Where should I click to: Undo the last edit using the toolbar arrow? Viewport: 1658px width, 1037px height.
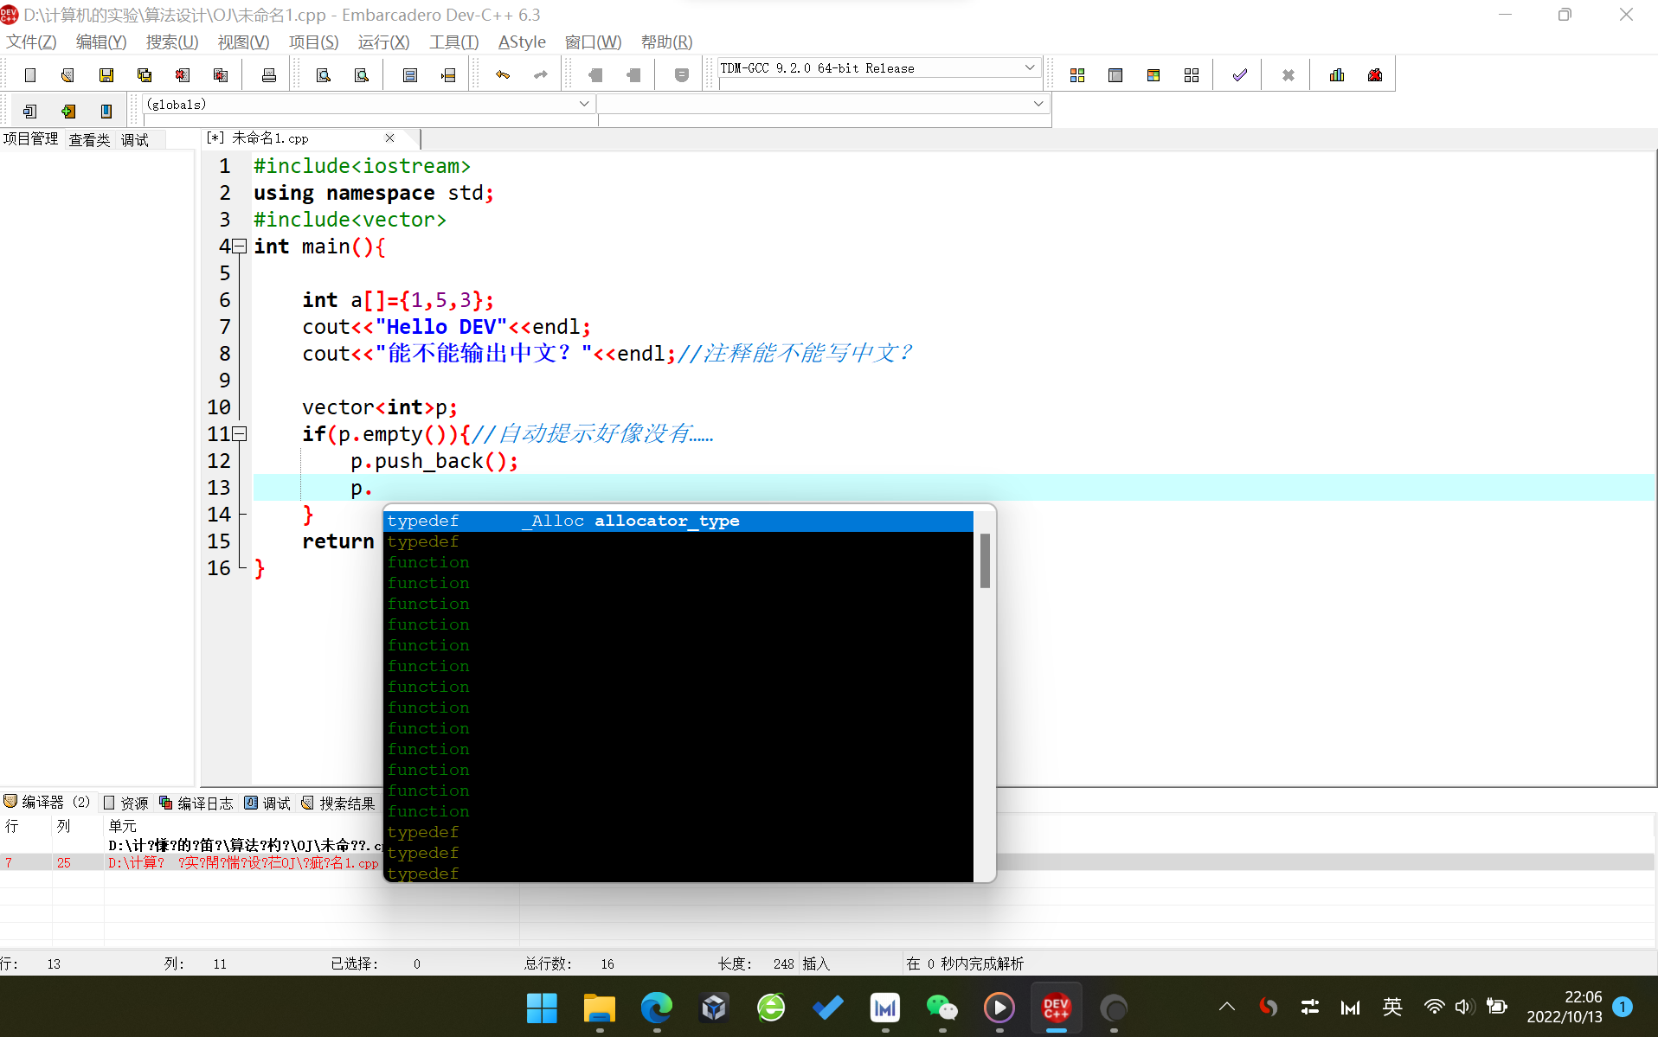[503, 75]
